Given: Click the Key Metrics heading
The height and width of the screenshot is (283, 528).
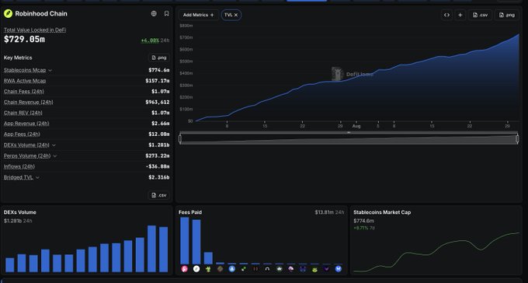Looking at the screenshot, I should coord(18,58).
